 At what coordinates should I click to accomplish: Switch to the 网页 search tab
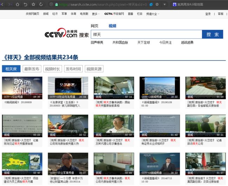(x=94, y=26)
